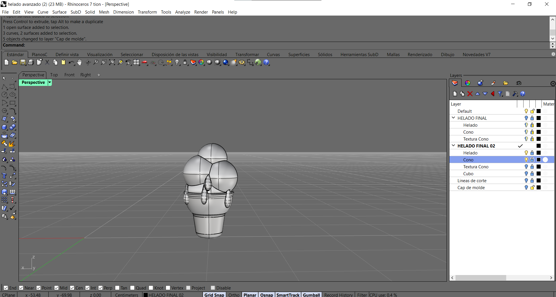
Task: Check the Disable osnap checkbox
Action: (x=213, y=288)
